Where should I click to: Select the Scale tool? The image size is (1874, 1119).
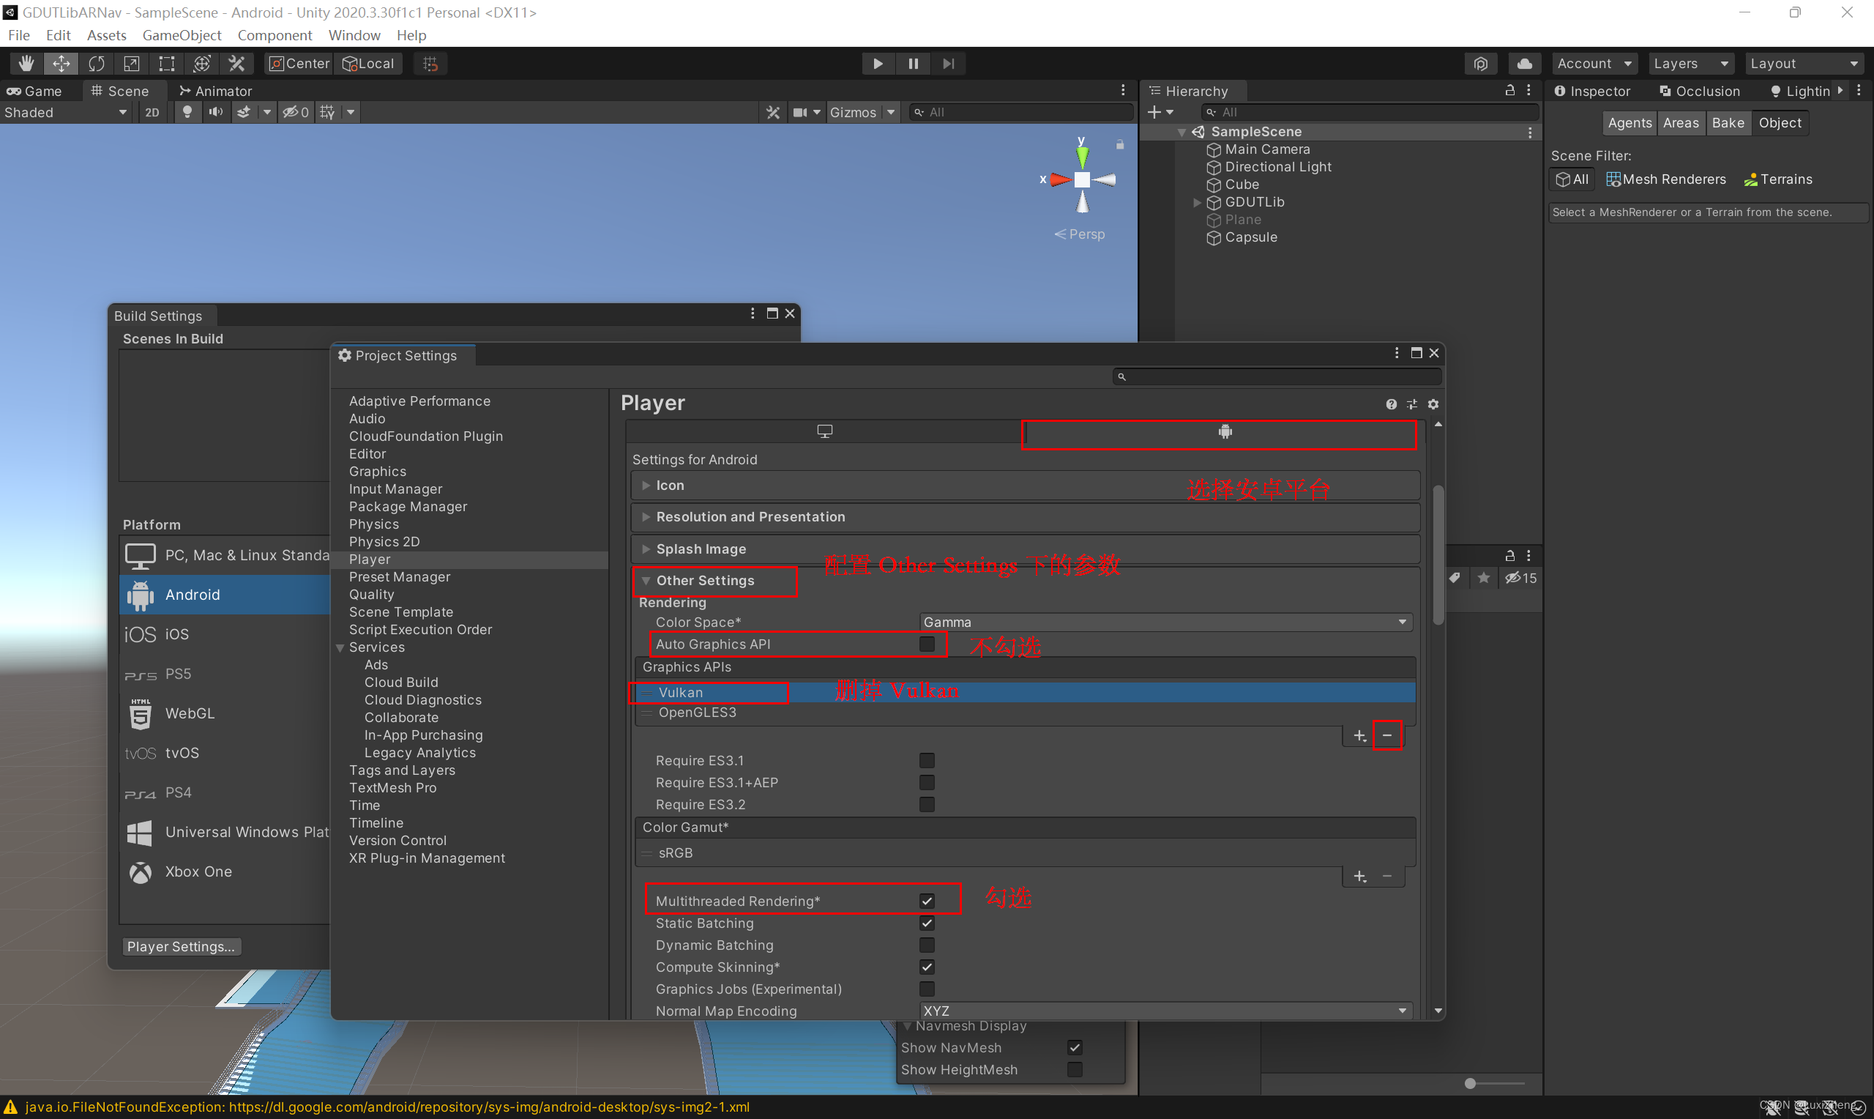point(131,63)
